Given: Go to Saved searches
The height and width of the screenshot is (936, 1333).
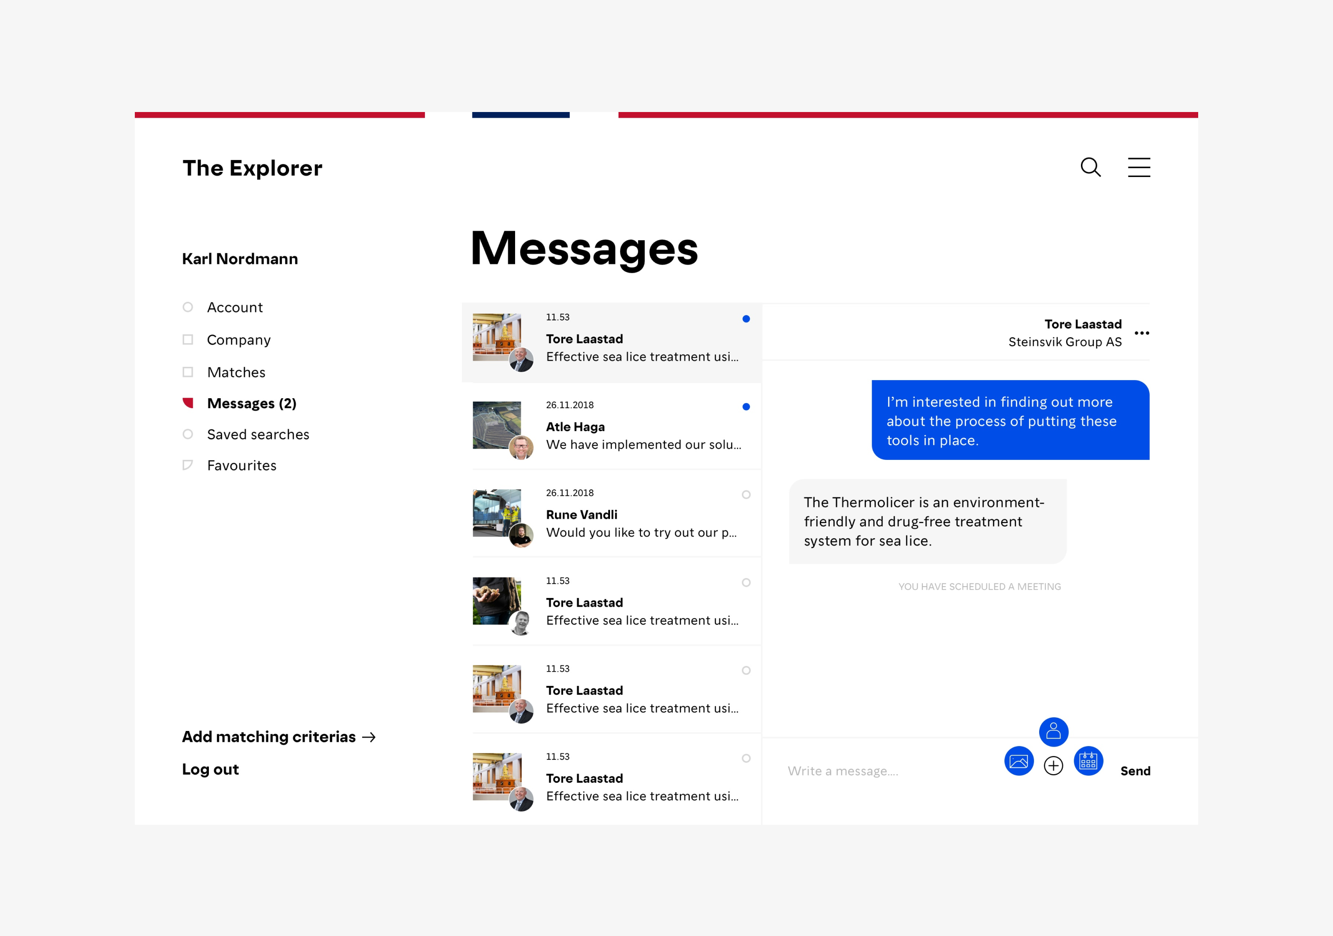Looking at the screenshot, I should coord(258,434).
